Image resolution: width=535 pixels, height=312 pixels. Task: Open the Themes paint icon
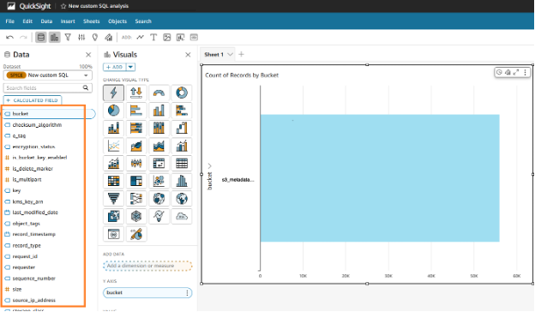point(109,38)
